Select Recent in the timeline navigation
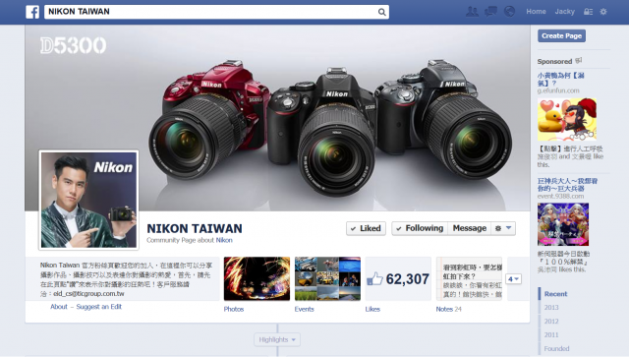Screen dimensions: 629x357 555,294
